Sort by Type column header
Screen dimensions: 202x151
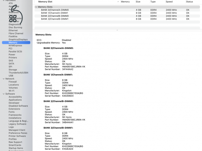pos(153,2)
